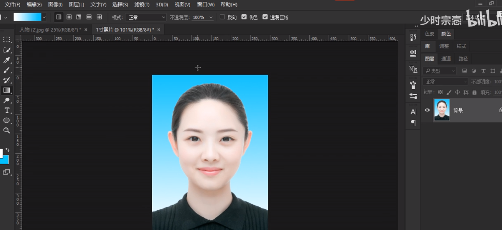The width and height of the screenshot is (502, 230).
Task: Select the Horizontal Type tool
Action: click(7, 110)
